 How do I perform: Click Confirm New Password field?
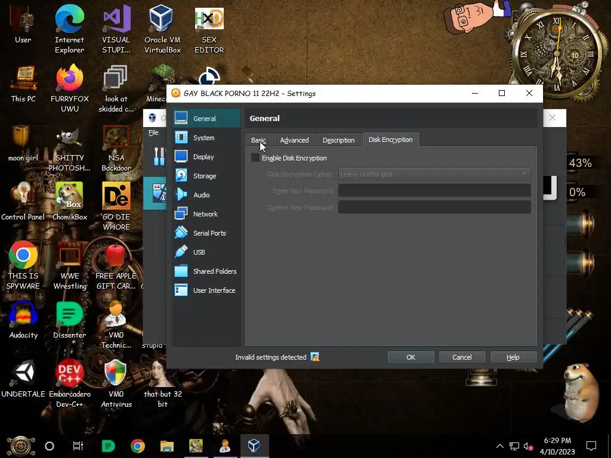click(434, 207)
